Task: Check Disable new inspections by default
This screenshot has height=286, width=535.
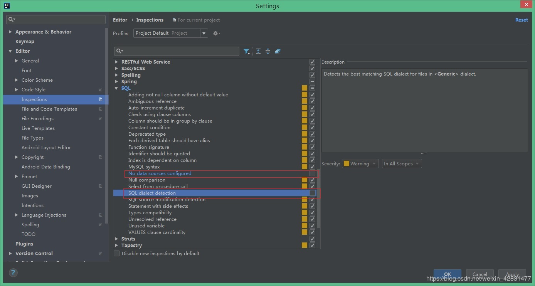Action: click(117, 254)
